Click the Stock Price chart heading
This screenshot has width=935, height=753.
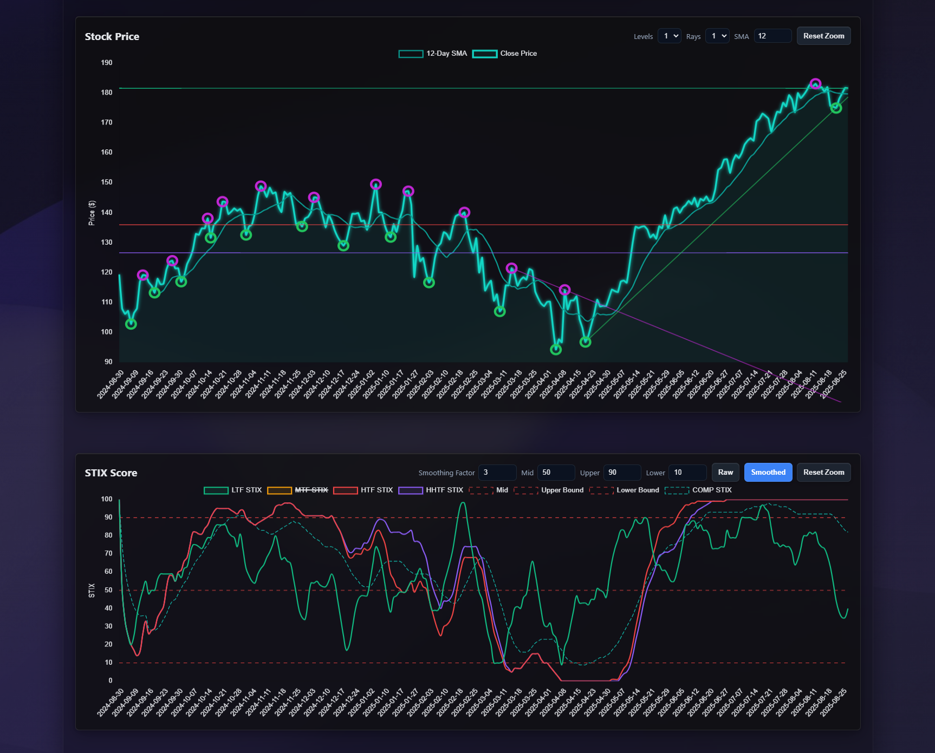coord(112,37)
